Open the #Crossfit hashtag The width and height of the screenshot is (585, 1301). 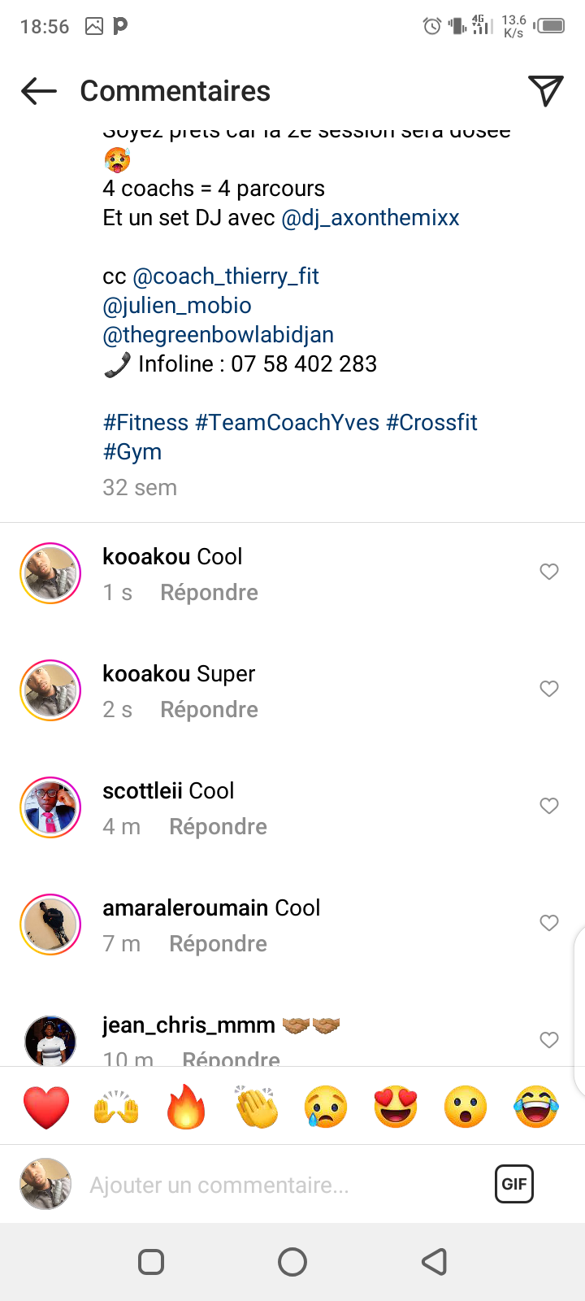[x=431, y=423]
